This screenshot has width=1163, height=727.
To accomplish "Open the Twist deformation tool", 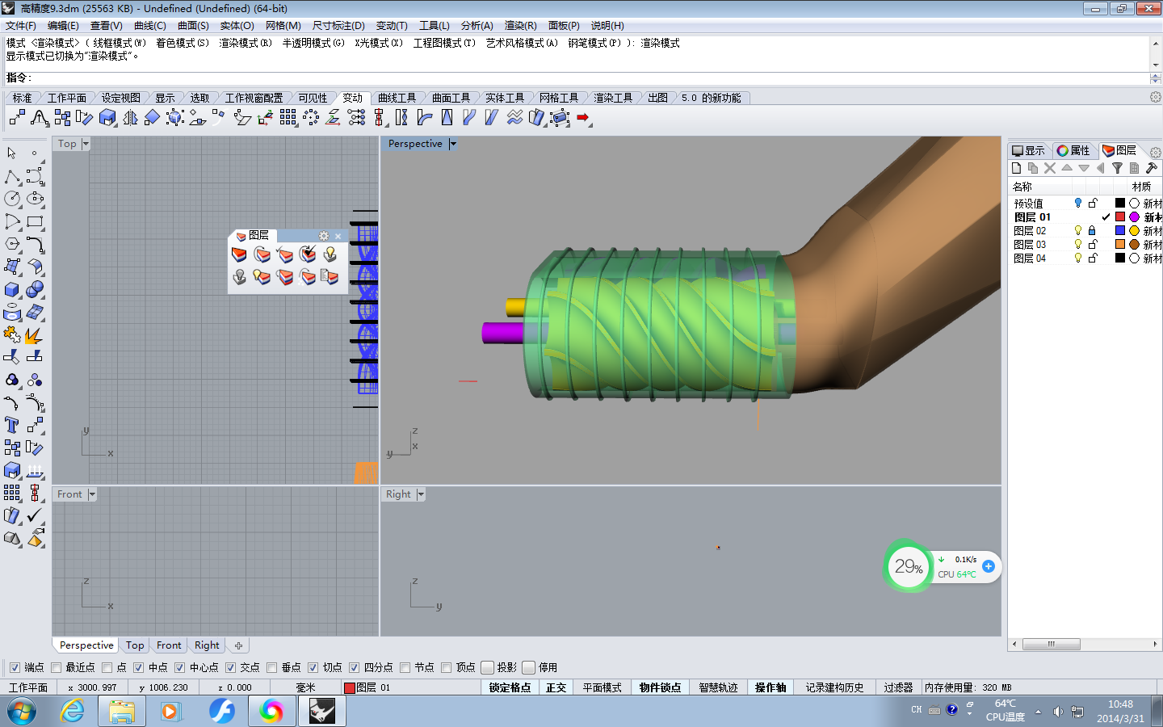I will click(x=401, y=118).
